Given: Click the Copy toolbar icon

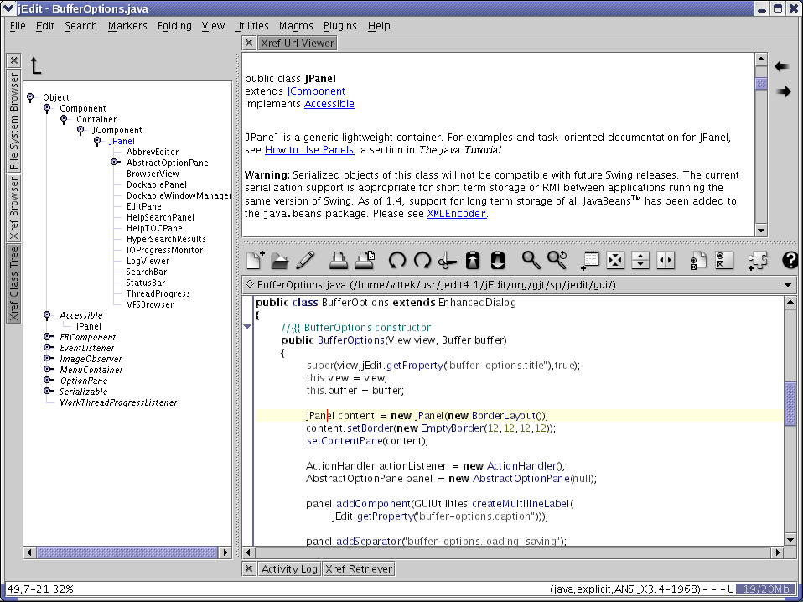Looking at the screenshot, I should (x=473, y=260).
